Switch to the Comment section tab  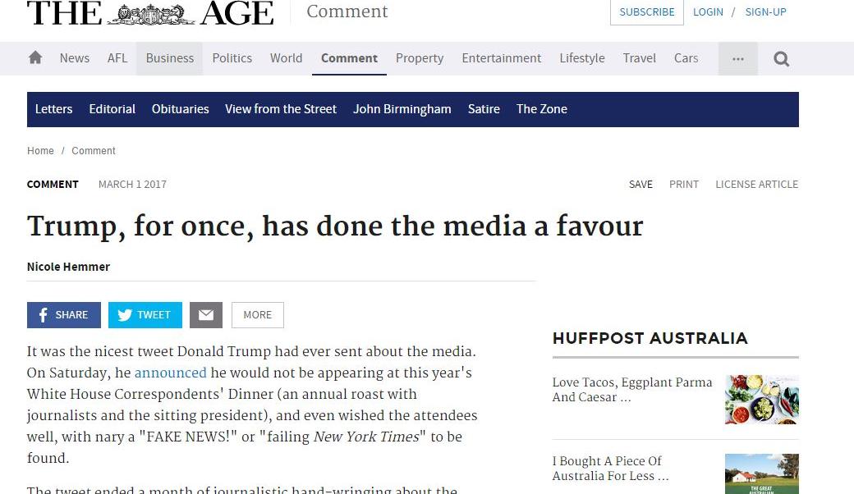(349, 58)
